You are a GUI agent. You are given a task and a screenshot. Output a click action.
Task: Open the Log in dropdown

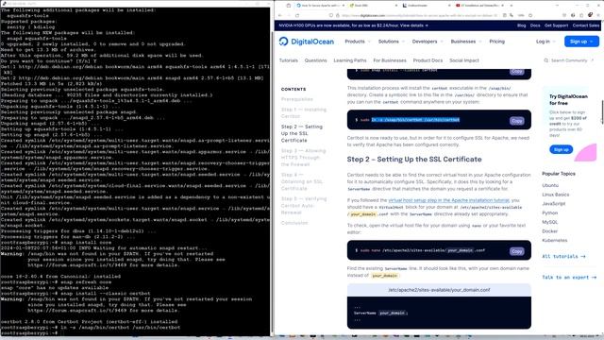(x=545, y=42)
